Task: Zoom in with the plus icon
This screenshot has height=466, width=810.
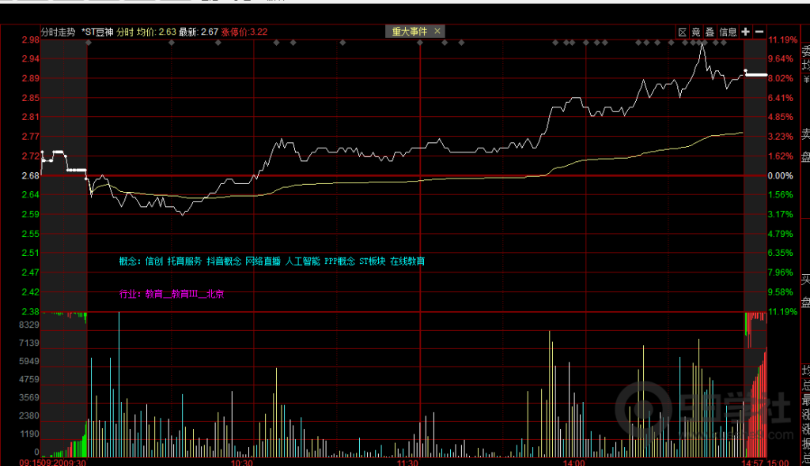Action: click(746, 32)
